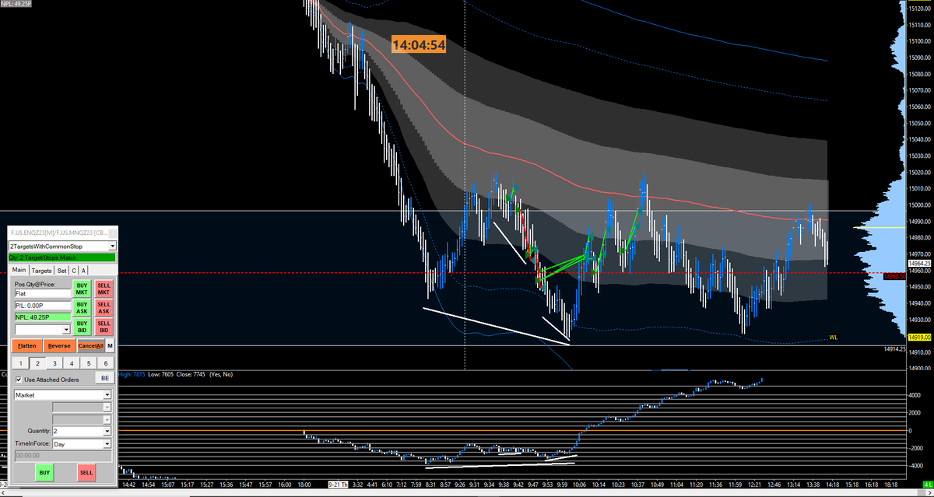Click the BE breakeven button
The width and height of the screenshot is (934, 497).
104,378
